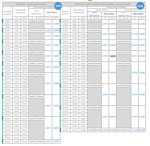This screenshot has height=146, width=150.
Task: Click the 'Heures Creuses' column group header
Action: pos(131,10)
